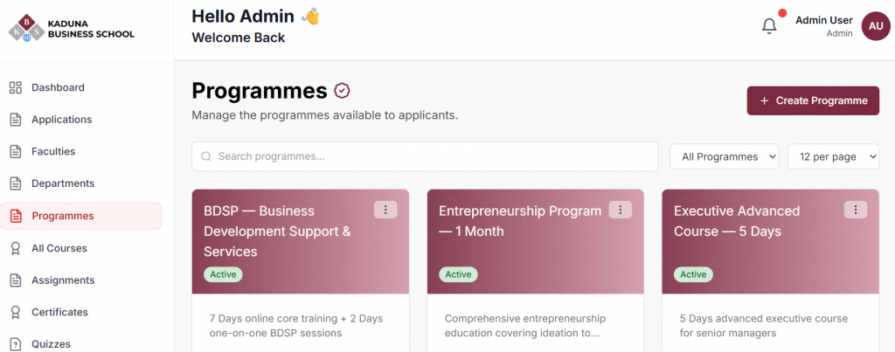
Task: Click the notification bell icon
Action: (769, 26)
